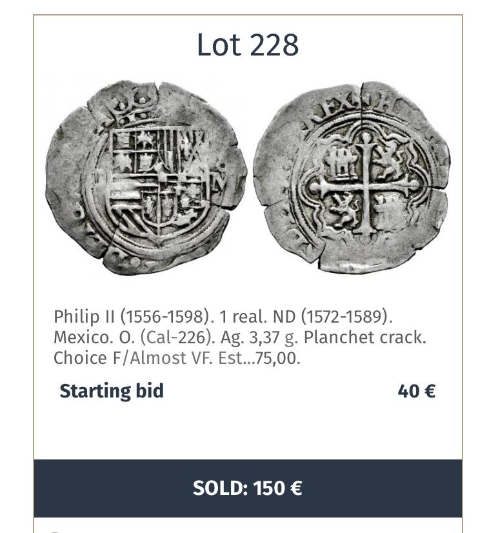Screen dimensions: 478x533
Task: Click the SOLD: 150 € banner
Action: pos(248,488)
